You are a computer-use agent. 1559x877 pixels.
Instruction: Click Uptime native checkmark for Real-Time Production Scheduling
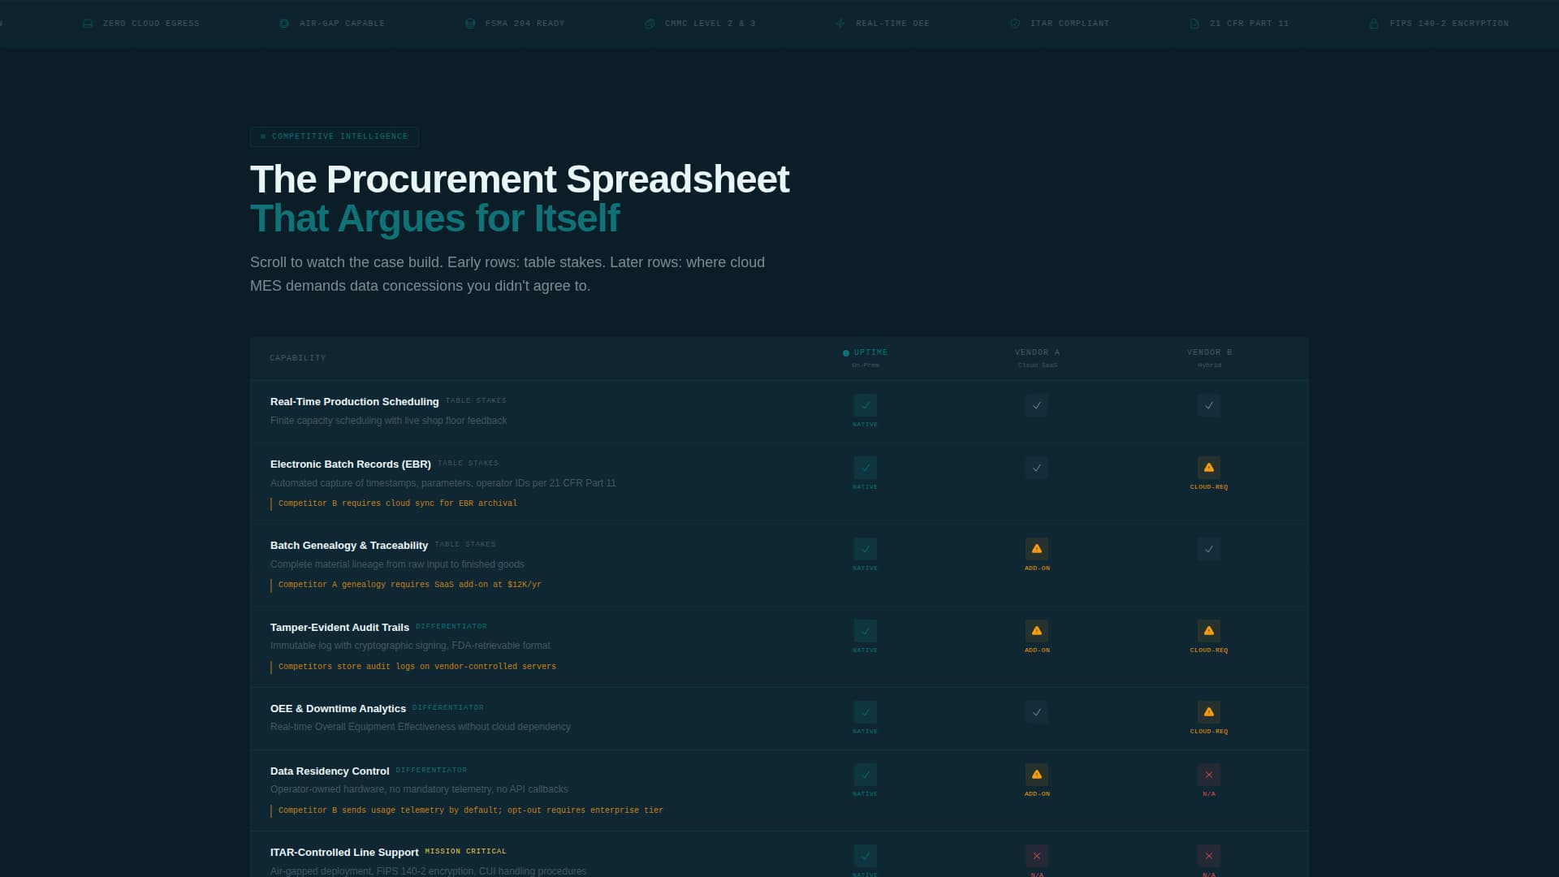point(866,405)
